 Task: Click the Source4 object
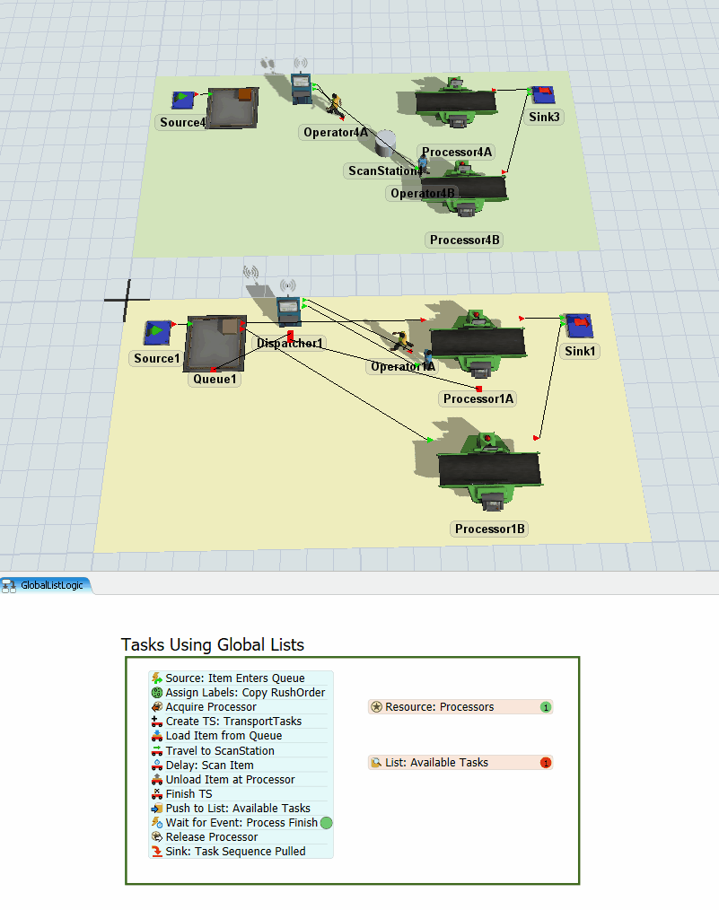[x=186, y=99]
